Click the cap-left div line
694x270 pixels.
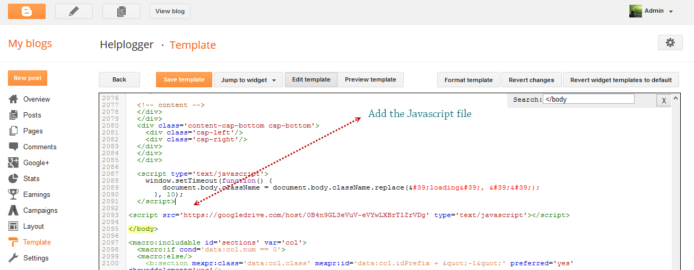[194, 132]
